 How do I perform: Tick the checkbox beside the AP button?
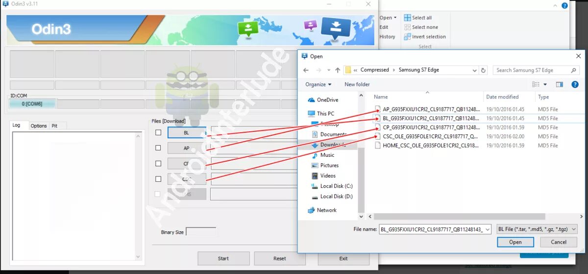click(158, 148)
